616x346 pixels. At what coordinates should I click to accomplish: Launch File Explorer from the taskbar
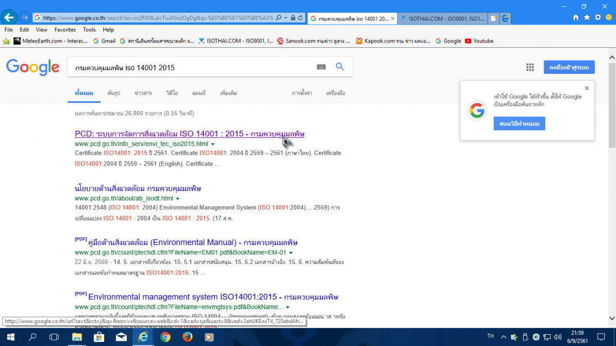76,337
